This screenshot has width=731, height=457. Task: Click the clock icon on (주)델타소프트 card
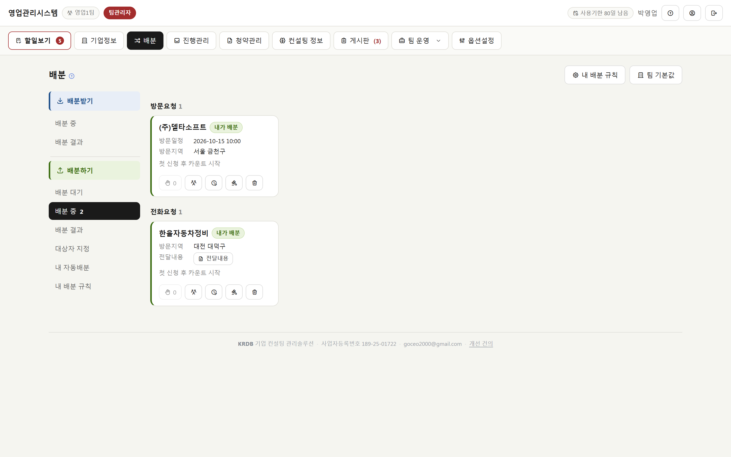(214, 183)
